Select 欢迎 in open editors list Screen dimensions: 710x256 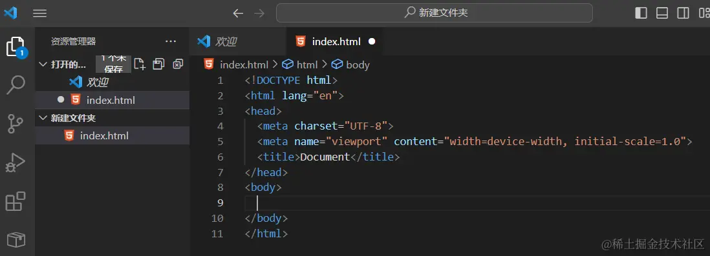click(113, 82)
